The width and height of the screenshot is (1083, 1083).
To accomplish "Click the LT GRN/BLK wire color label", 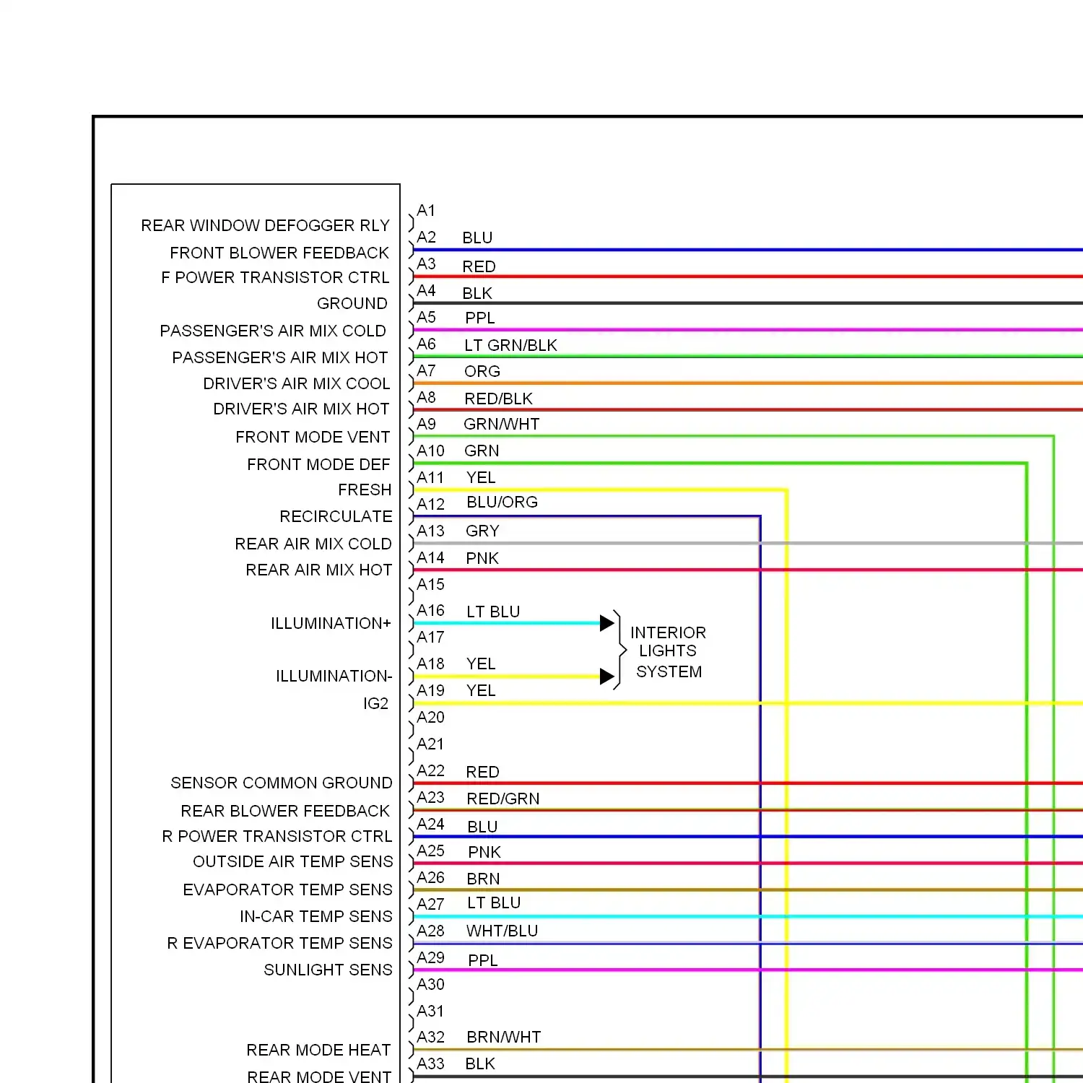I will (510, 345).
